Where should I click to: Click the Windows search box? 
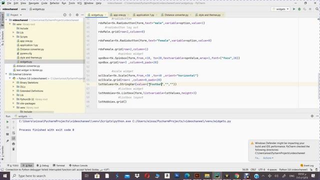pos(45,175)
